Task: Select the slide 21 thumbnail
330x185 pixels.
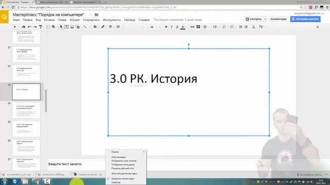Action: point(26,54)
